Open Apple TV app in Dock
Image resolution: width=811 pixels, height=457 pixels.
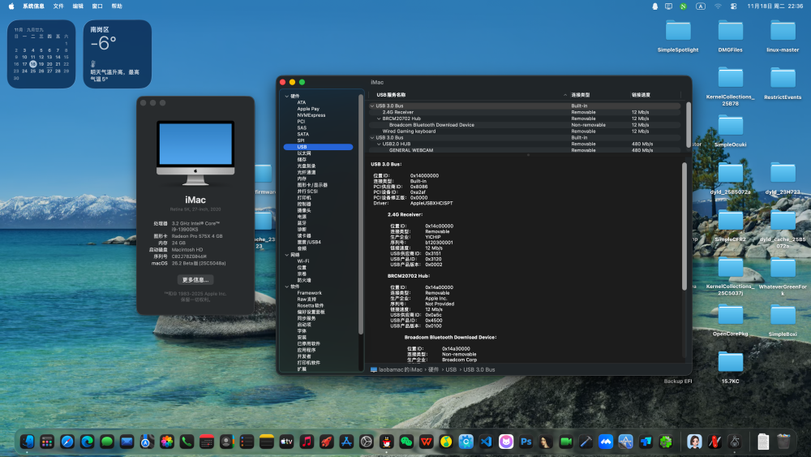(286, 442)
